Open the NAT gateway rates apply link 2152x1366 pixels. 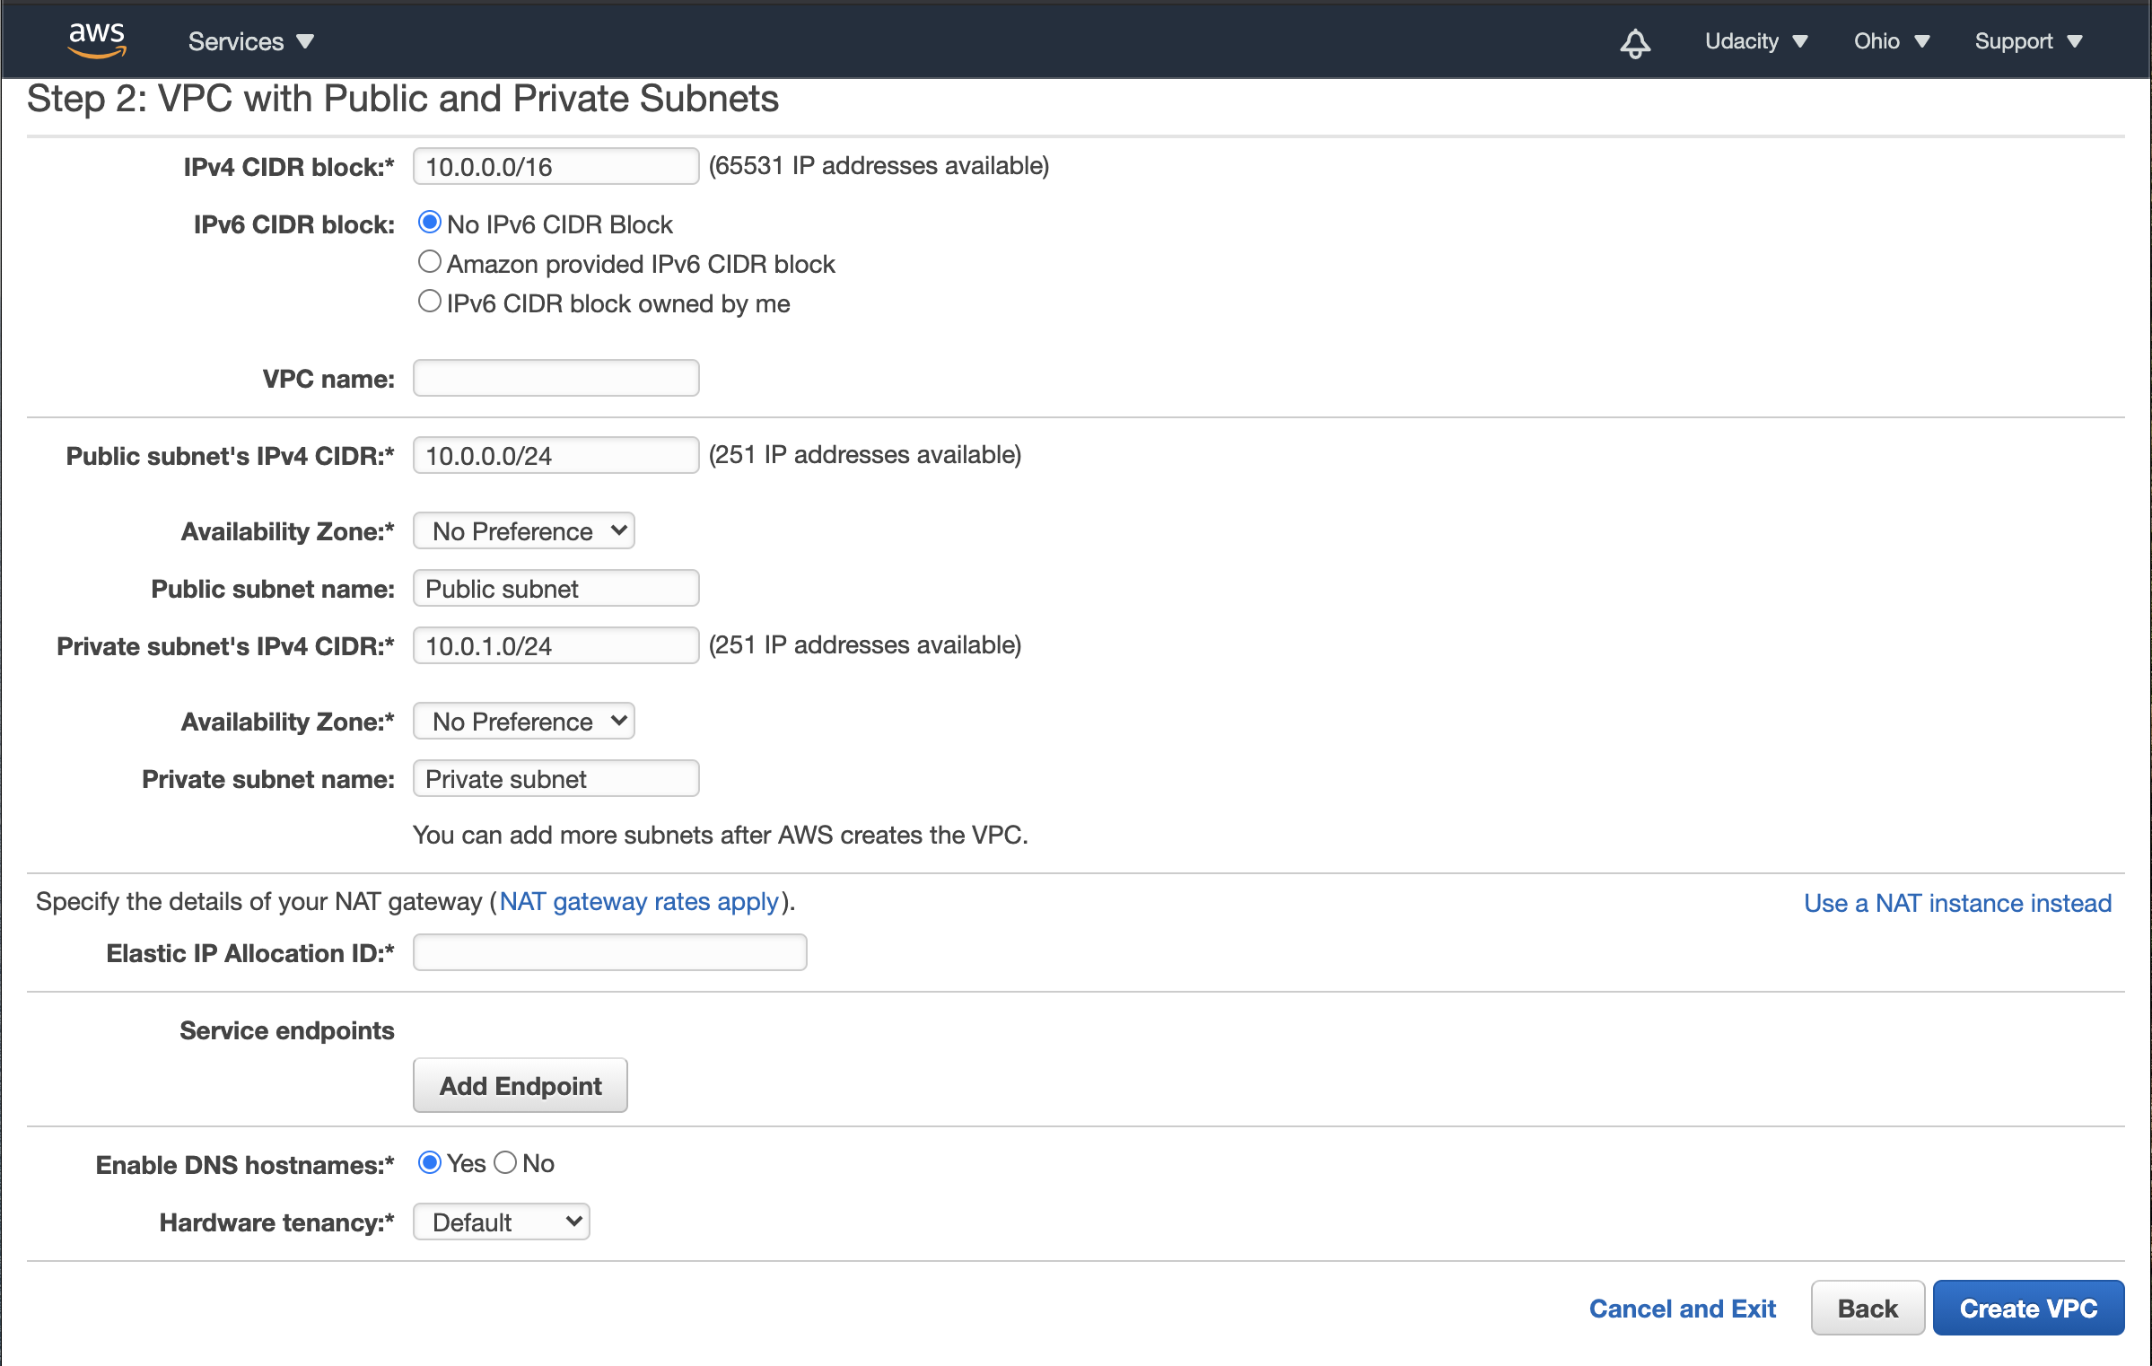[x=639, y=902]
